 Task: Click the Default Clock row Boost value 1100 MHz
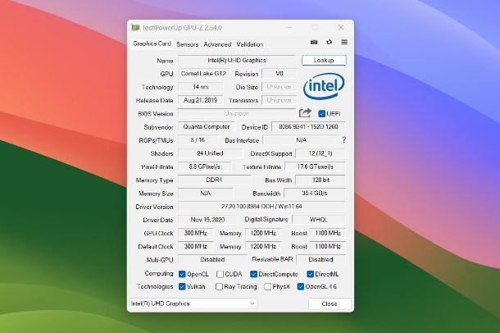tap(328, 246)
